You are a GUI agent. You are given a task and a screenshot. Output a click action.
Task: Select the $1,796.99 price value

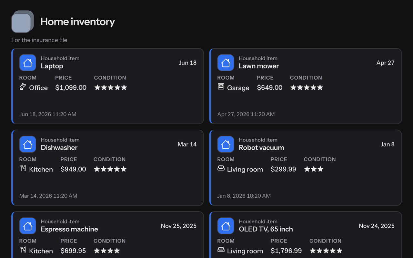point(286,251)
